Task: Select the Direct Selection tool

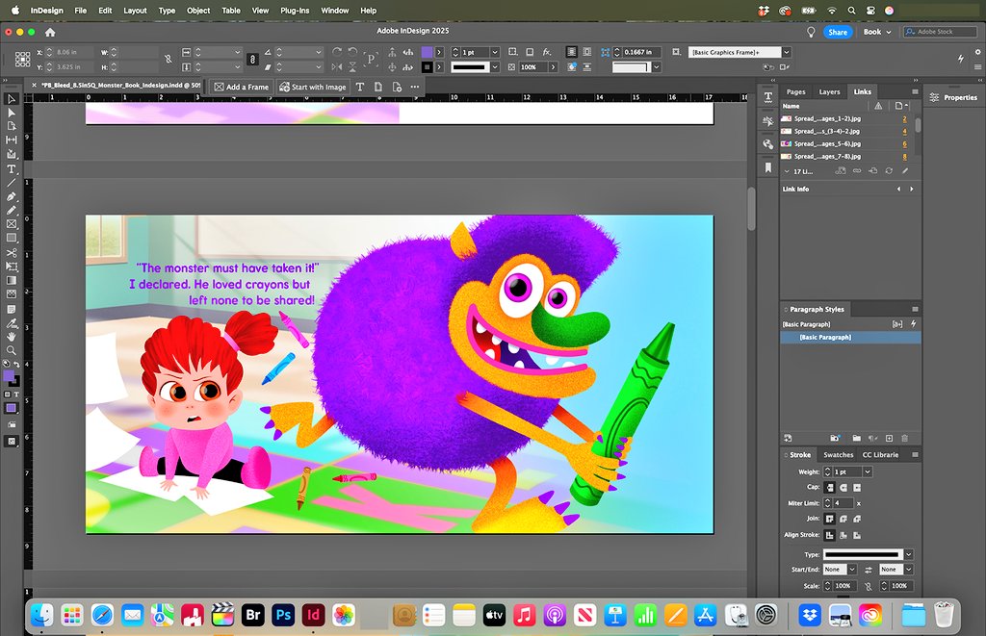Action: pyautogui.click(x=12, y=113)
